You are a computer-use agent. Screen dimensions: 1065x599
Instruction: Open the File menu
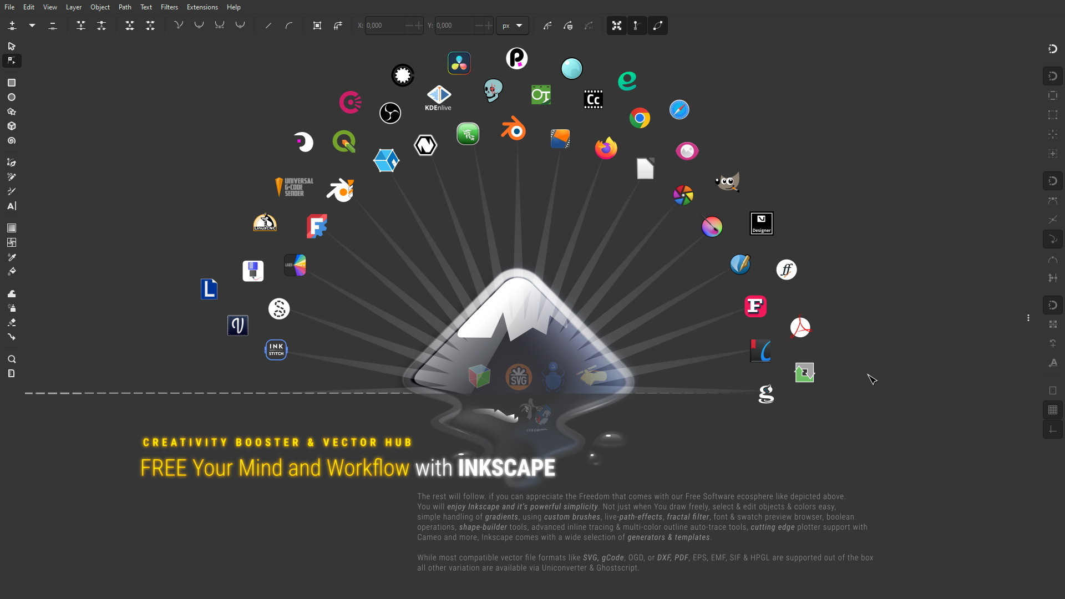click(x=9, y=7)
